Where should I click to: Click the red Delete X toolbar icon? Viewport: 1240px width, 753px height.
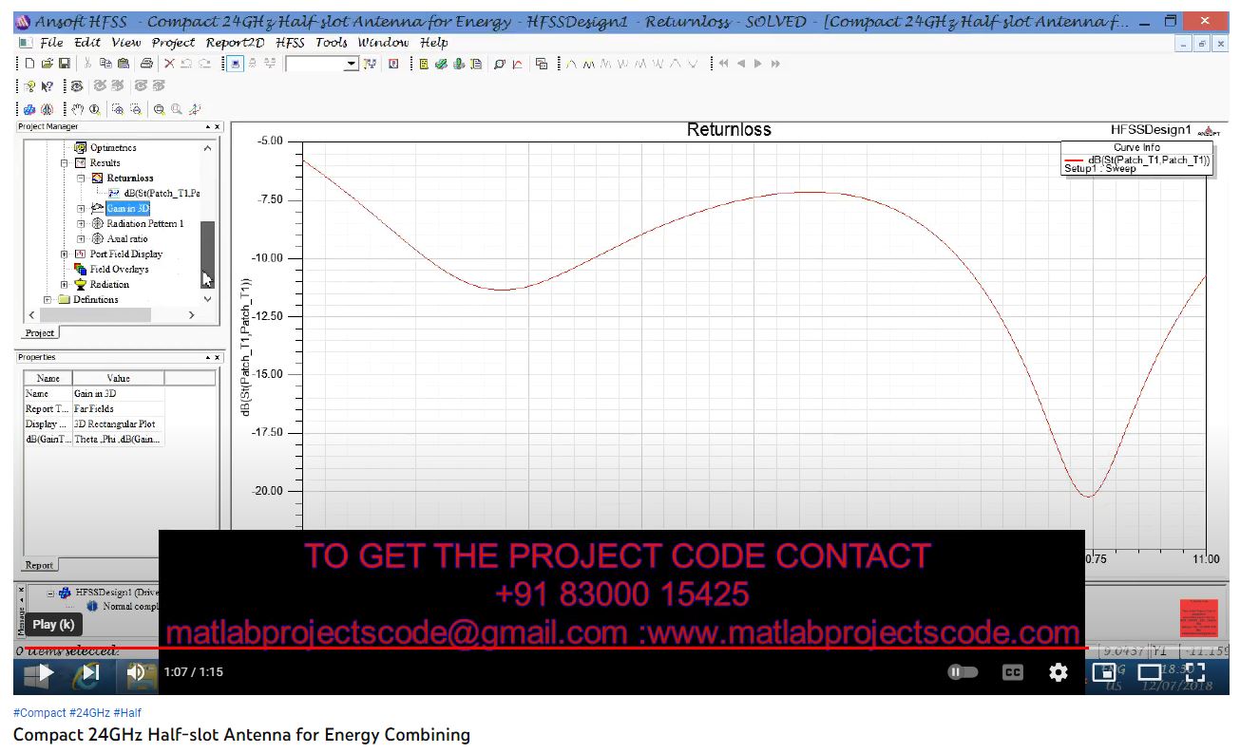pyautogui.click(x=169, y=64)
